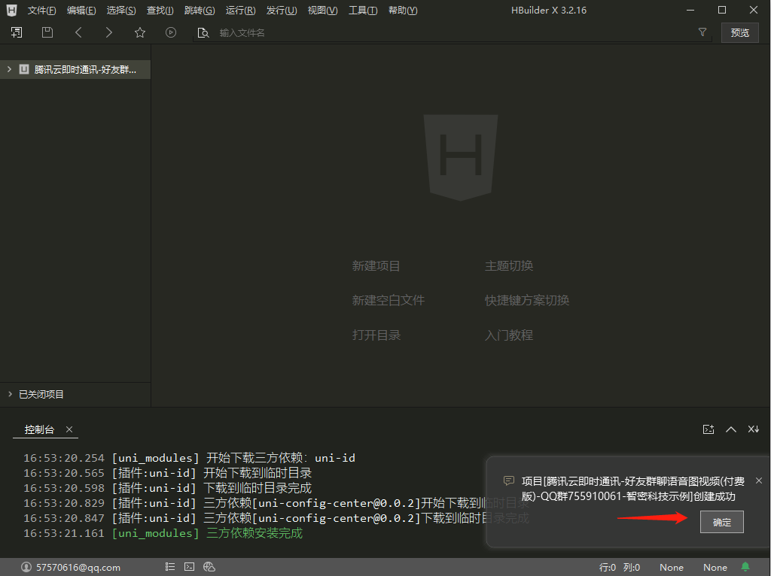Click the project icon beside 腾讯云即时通讯
Image resolution: width=771 pixels, height=576 pixels.
pyautogui.click(x=23, y=69)
